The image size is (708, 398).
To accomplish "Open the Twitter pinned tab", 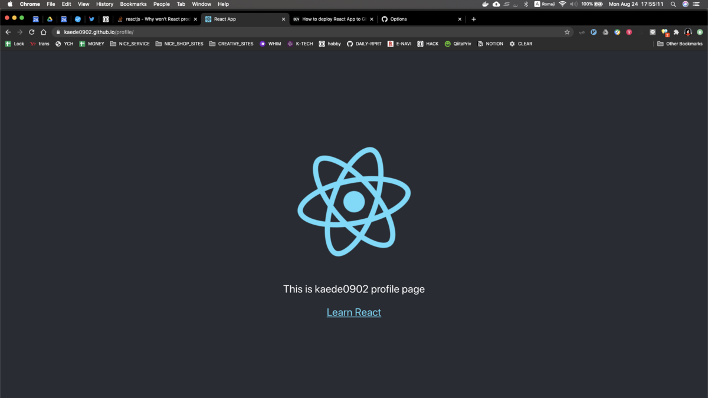I will [x=91, y=19].
